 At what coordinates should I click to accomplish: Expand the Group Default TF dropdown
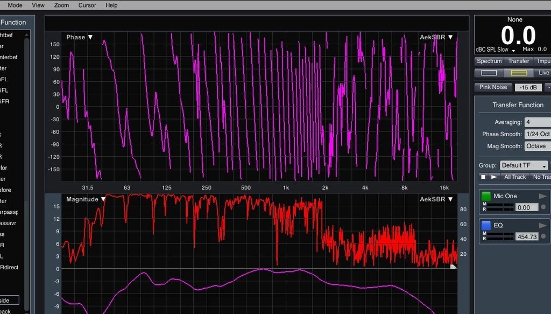(x=524, y=165)
